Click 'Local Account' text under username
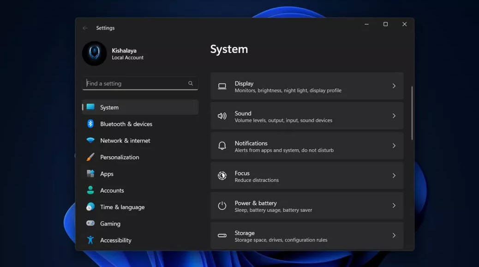479x267 pixels. click(x=127, y=58)
